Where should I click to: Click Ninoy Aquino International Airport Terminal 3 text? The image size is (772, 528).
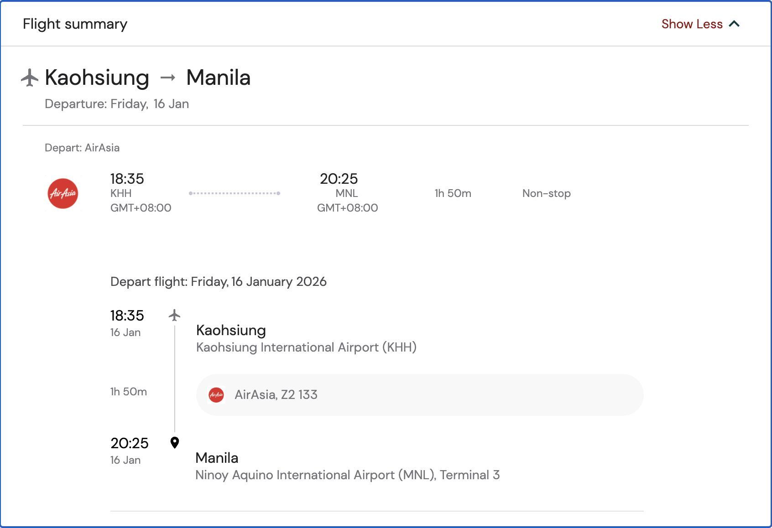click(x=347, y=475)
